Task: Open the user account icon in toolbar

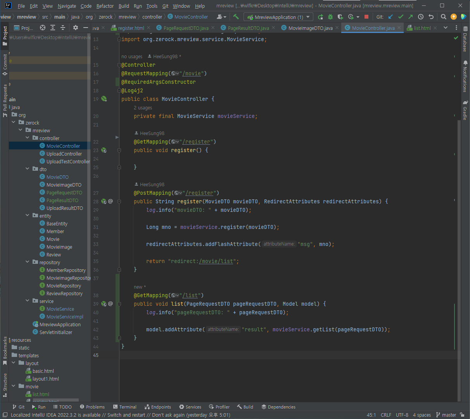Action: [x=221, y=17]
